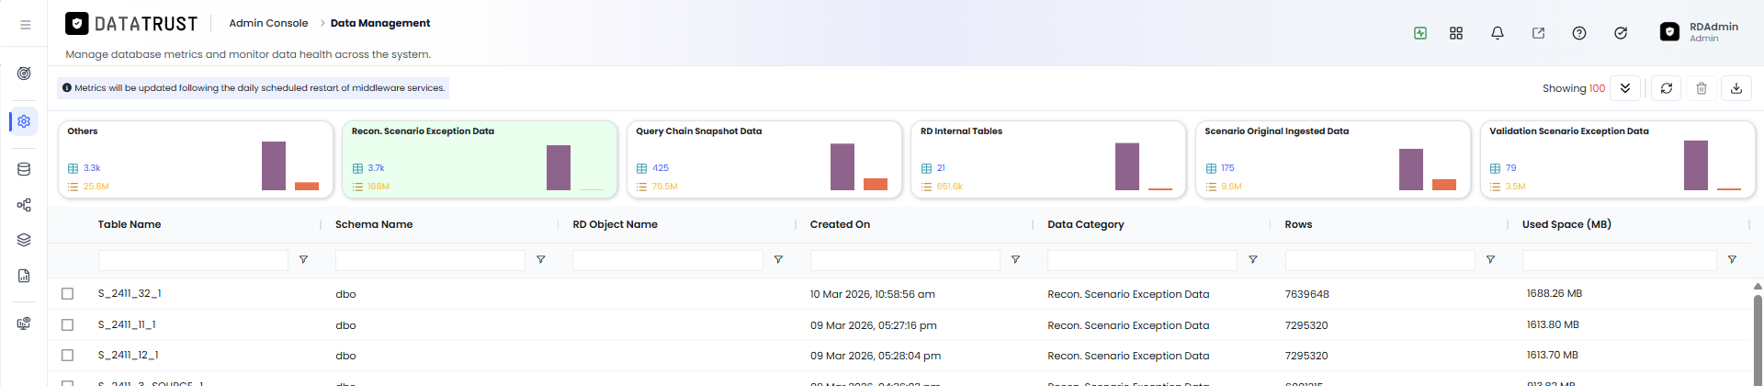Select Scenario Original Ingested Data card
Viewport: 1764px width, 386px height.
1333,159
